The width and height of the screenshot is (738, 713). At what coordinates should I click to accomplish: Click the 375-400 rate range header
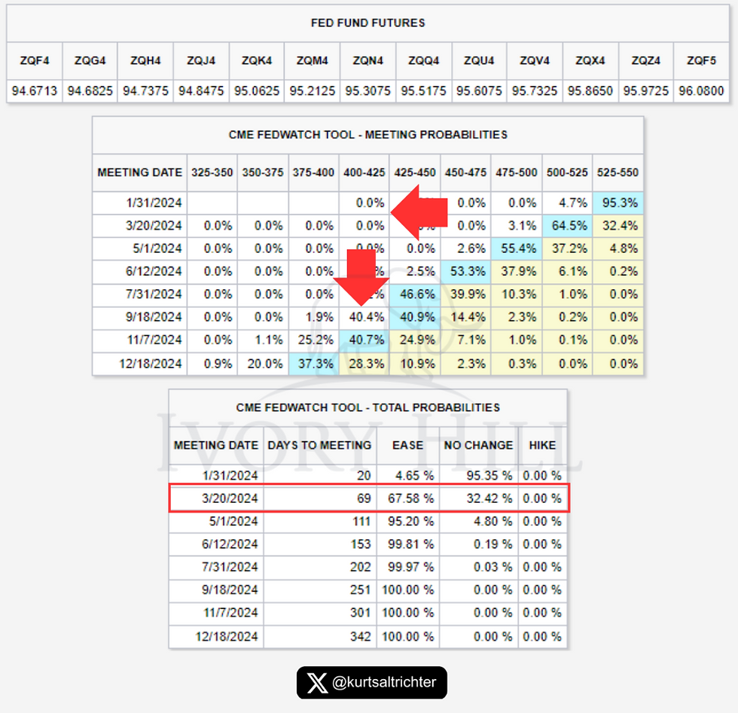click(x=313, y=172)
